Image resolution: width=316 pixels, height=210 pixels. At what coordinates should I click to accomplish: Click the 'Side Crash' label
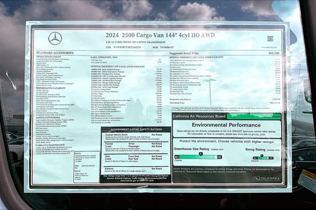[x=108, y=157]
